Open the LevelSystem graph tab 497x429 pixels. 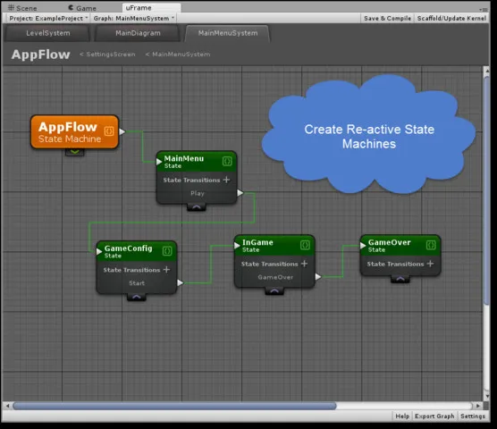pos(48,33)
